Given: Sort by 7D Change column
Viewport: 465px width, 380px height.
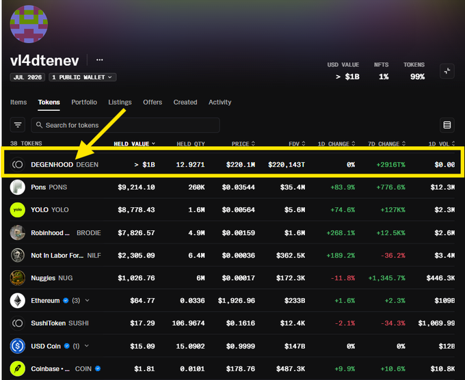Looking at the screenshot, I should click(x=387, y=144).
